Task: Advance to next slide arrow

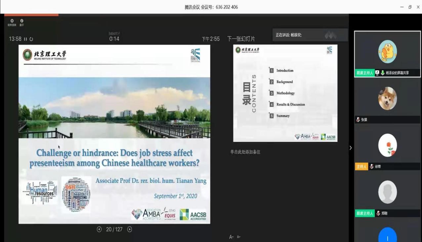Action: (130, 229)
